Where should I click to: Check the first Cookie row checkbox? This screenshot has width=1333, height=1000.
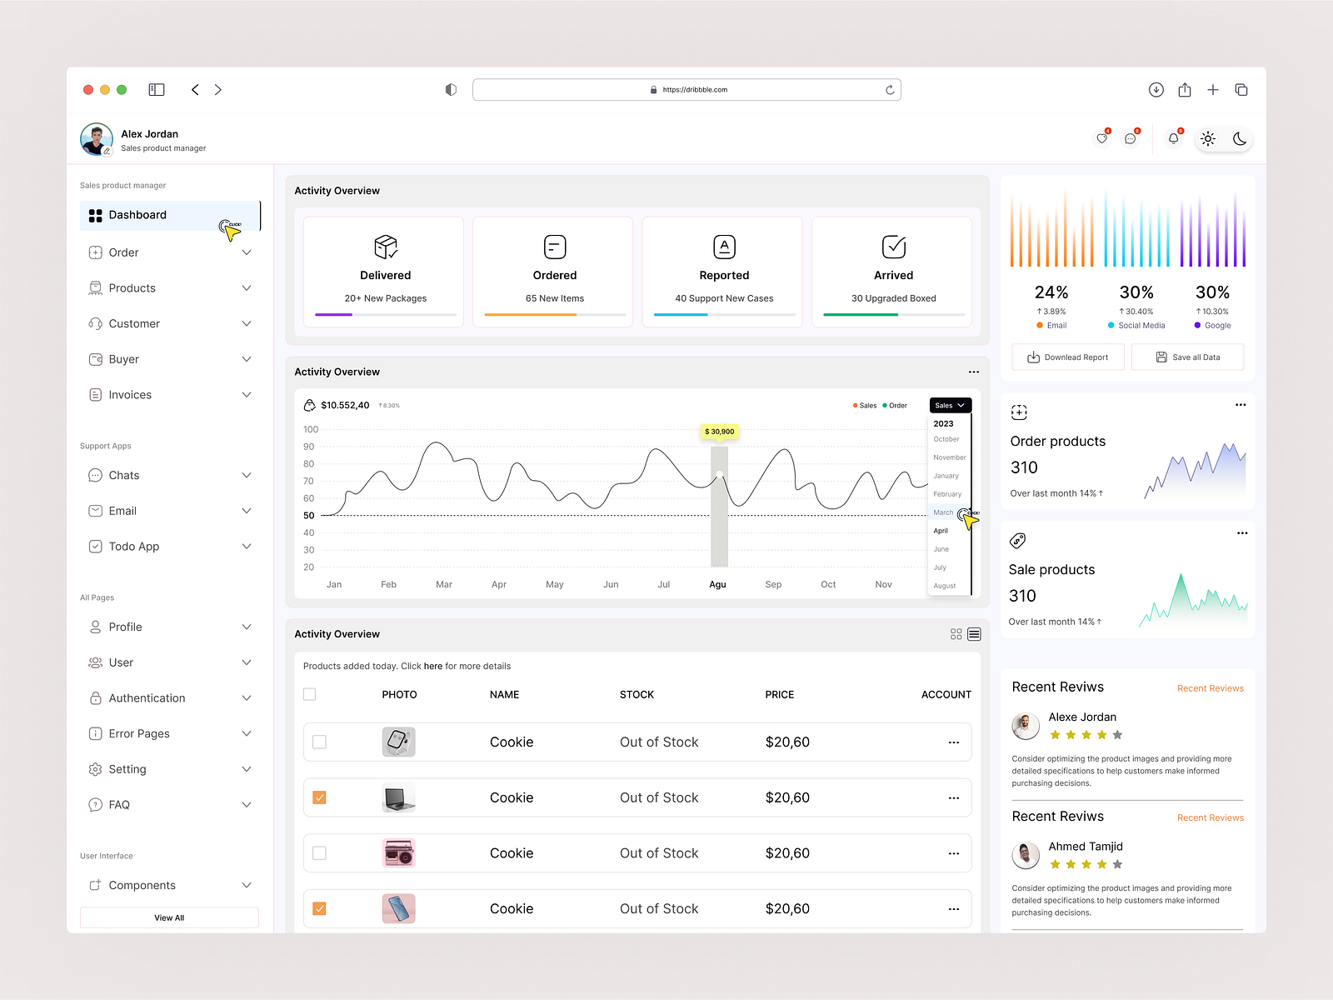pos(319,742)
